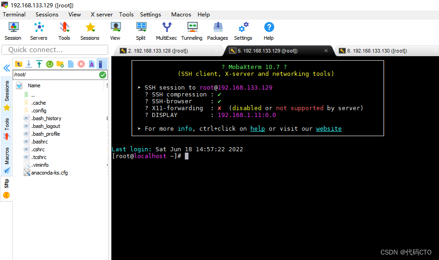Open the Settings menu
Image resolution: width=439 pixels, height=260 pixels.
coord(150,15)
